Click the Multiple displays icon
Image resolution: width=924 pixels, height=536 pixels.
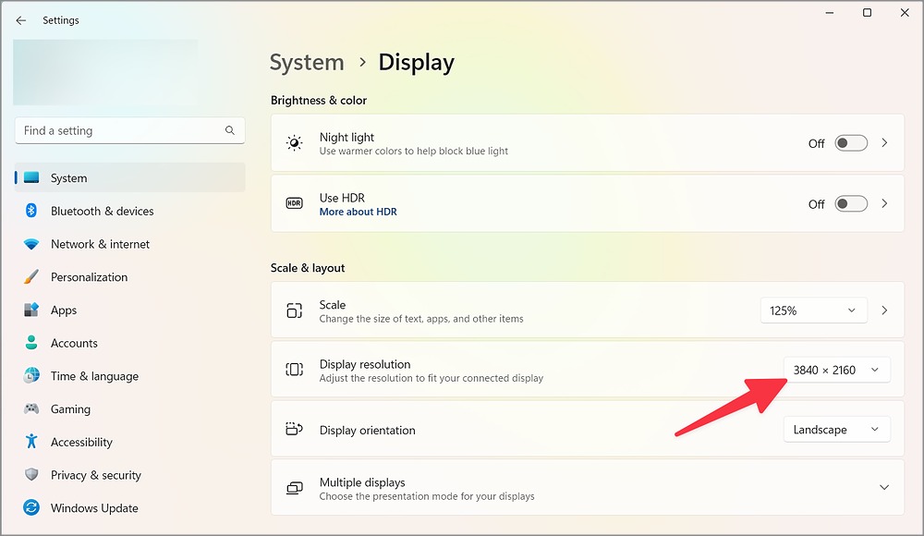pyautogui.click(x=294, y=488)
